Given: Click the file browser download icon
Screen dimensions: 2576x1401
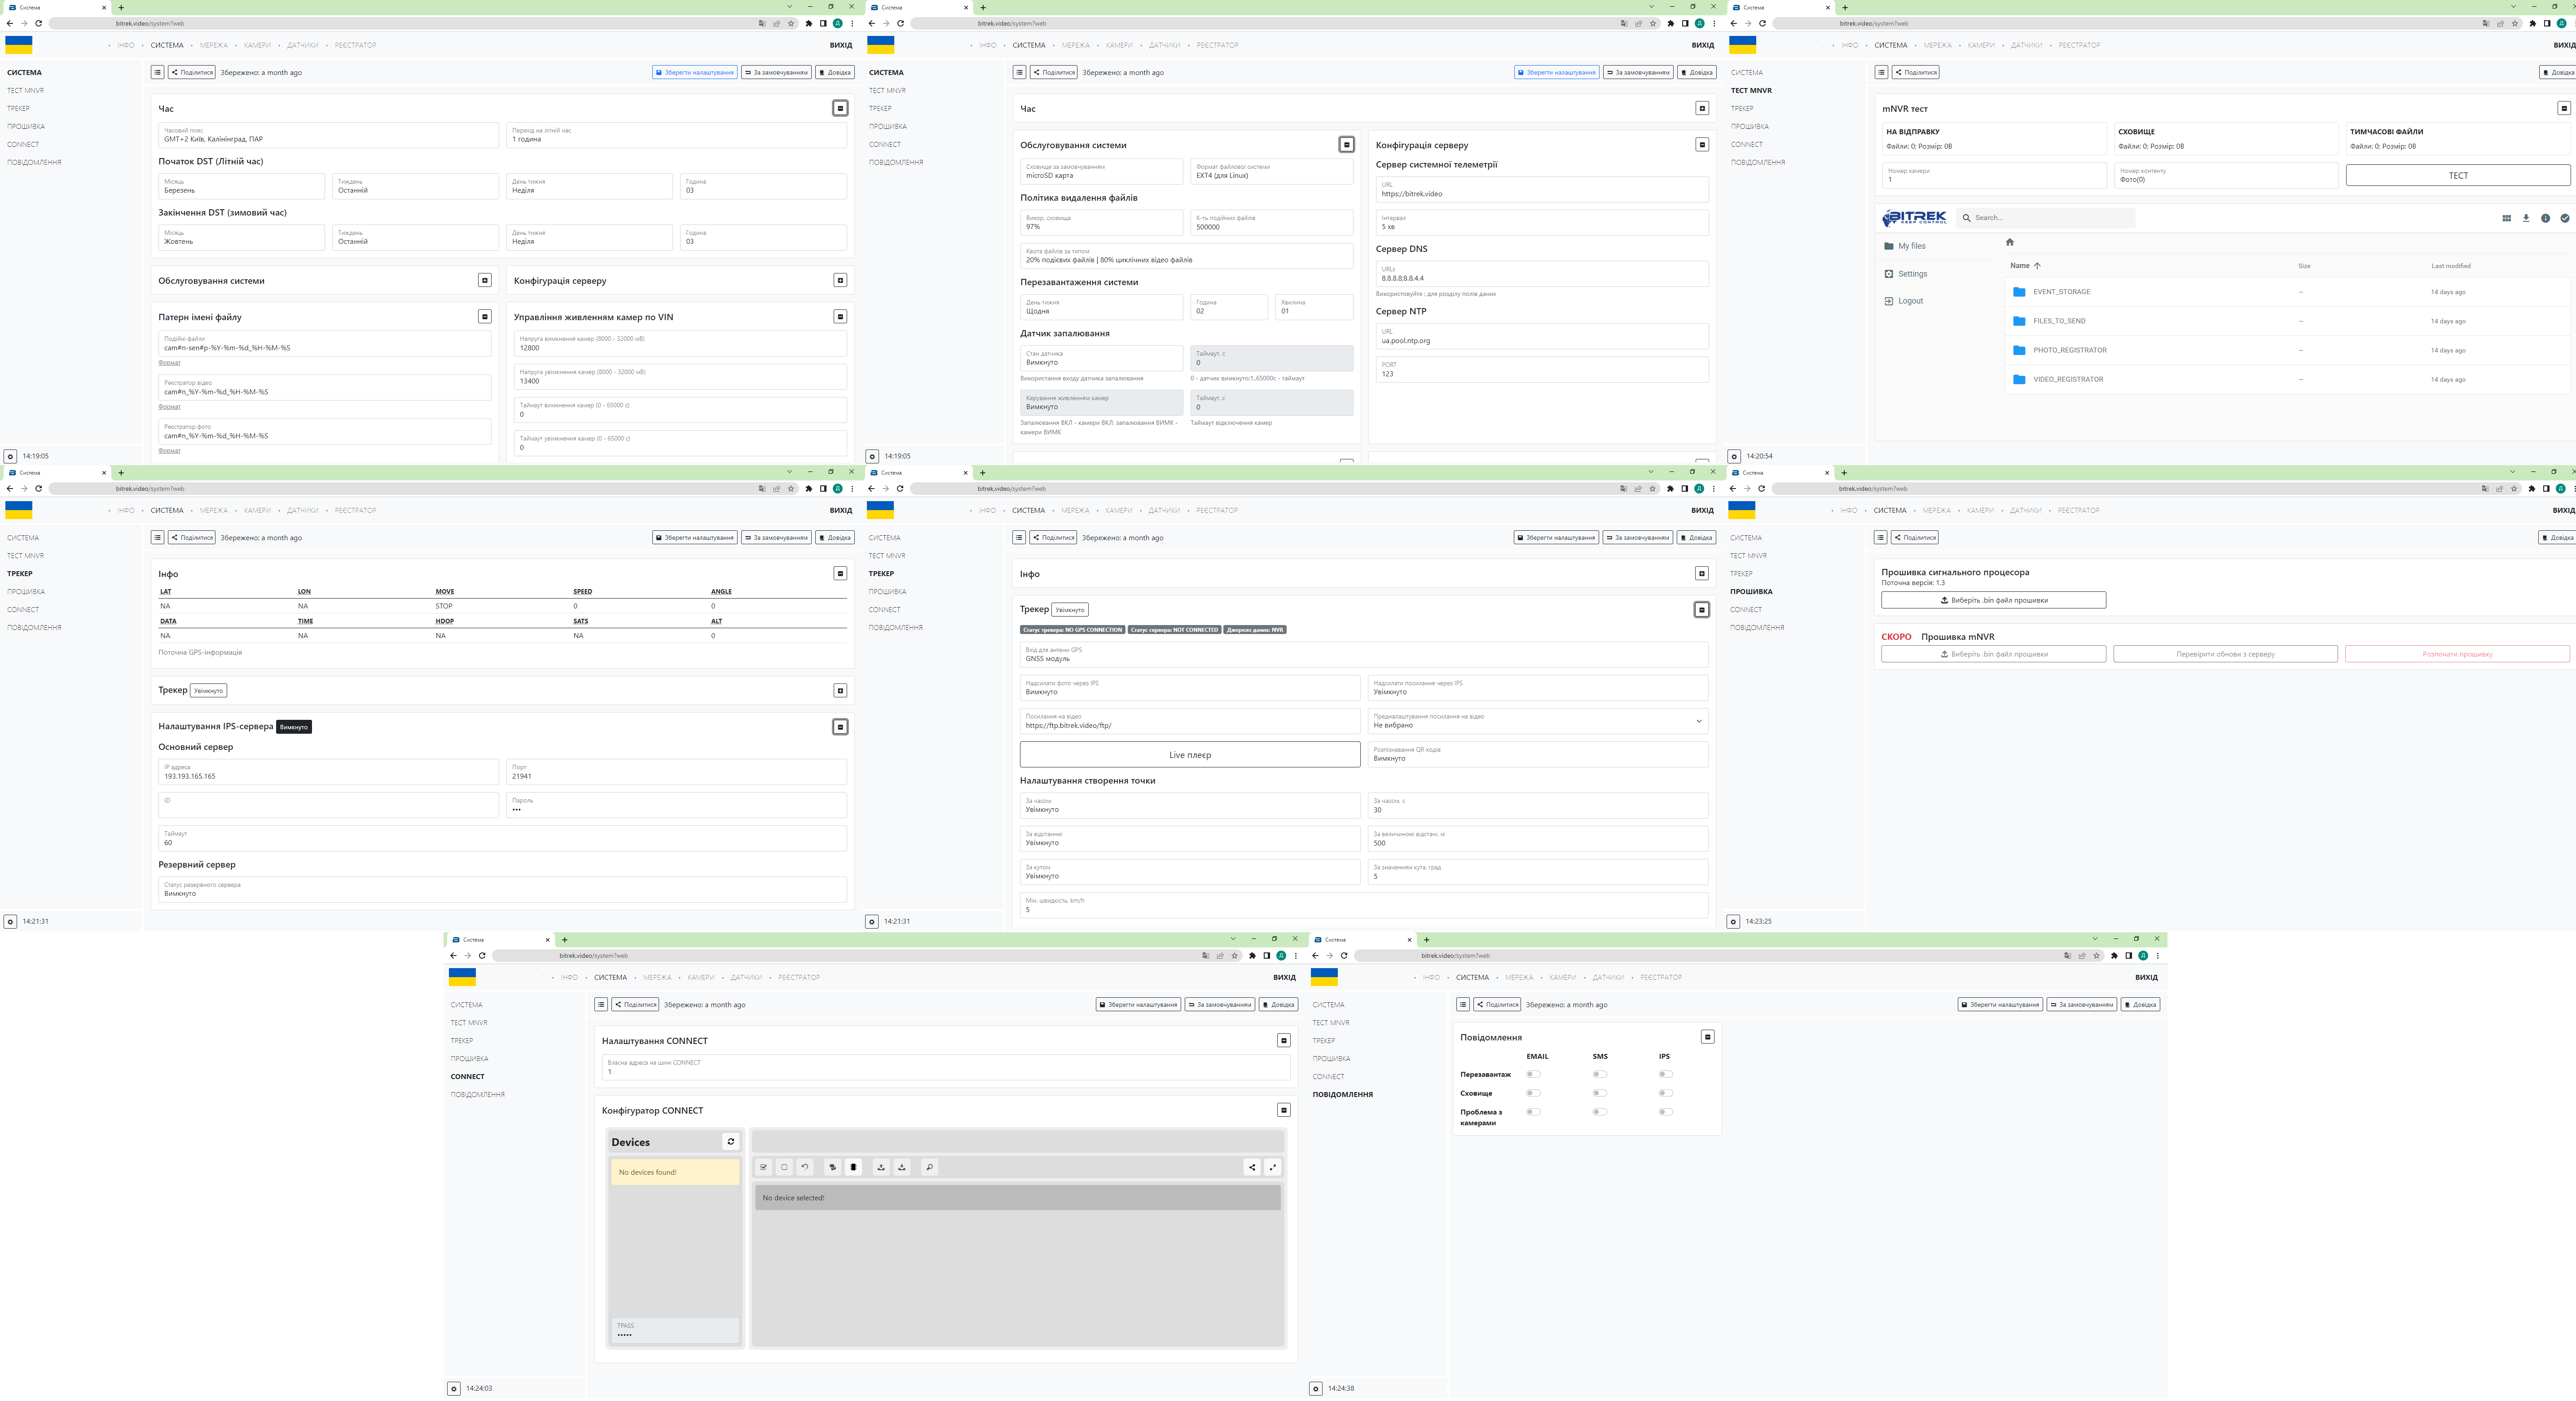Looking at the screenshot, I should [x=2526, y=218].
